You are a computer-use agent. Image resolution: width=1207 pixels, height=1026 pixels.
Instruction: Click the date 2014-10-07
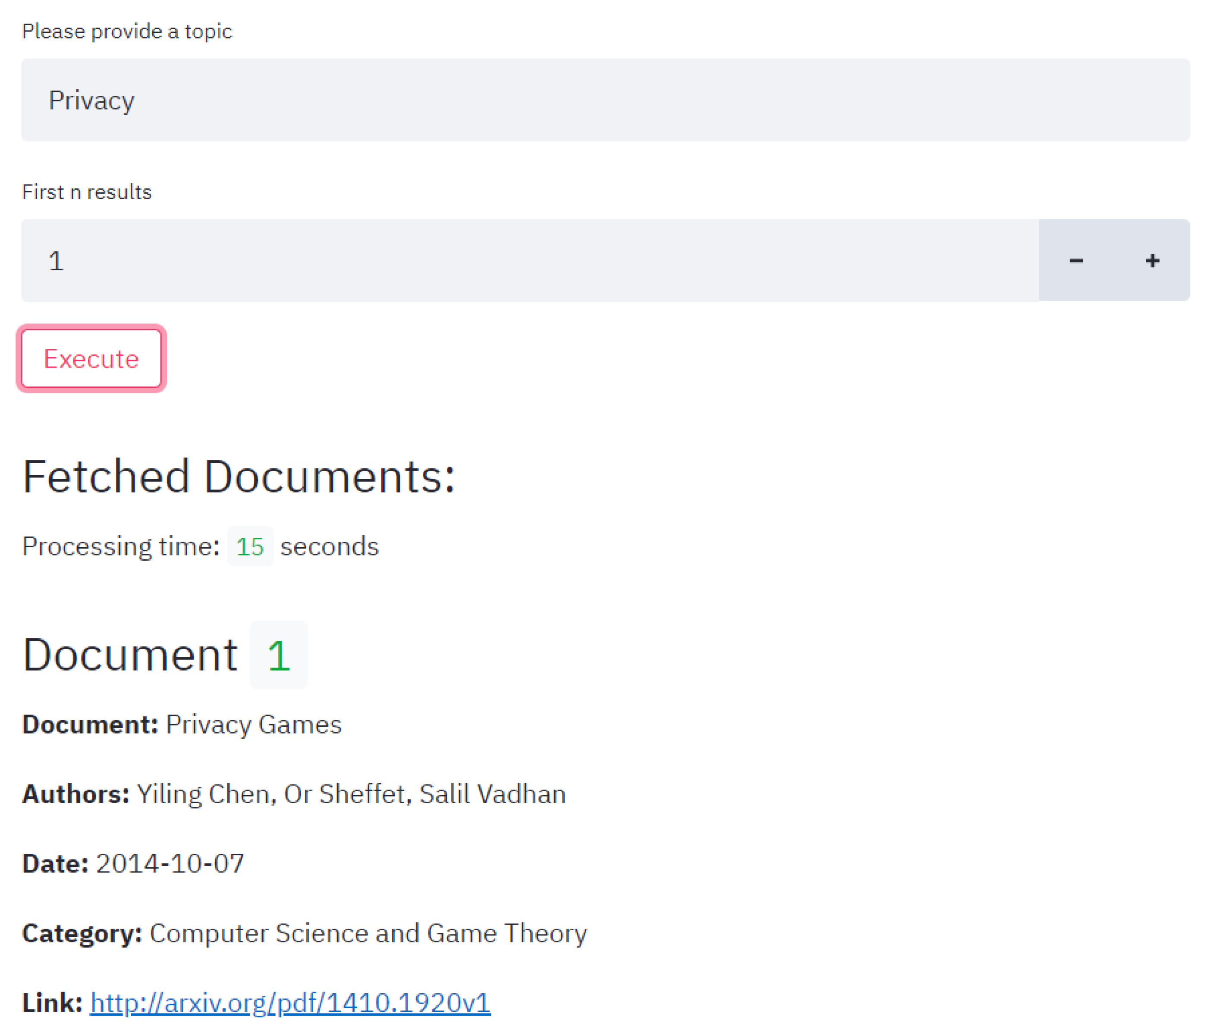pos(170,863)
